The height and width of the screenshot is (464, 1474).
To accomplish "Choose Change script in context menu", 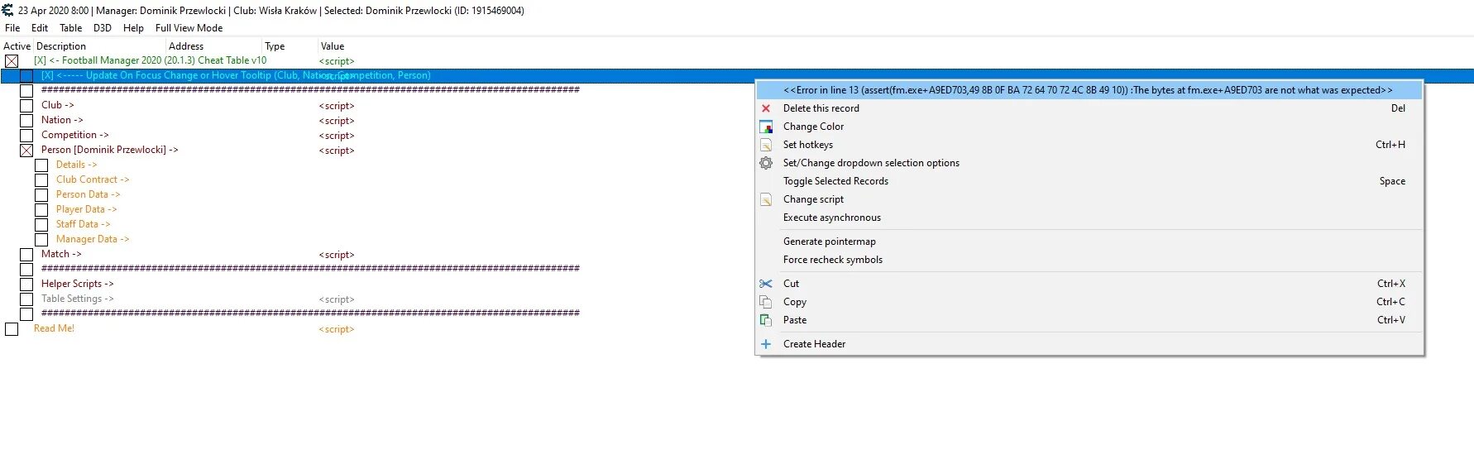I will pos(1089,199).
